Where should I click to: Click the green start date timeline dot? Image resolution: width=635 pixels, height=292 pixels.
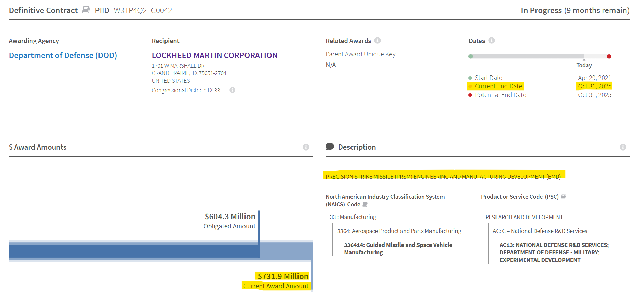tap(471, 56)
